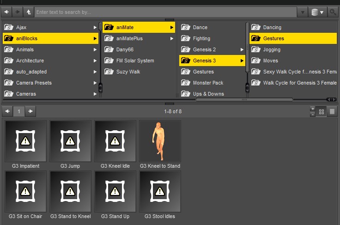Image resolution: width=340 pixels, height=225 pixels.
Task: Go to next results page
Action: tap(30, 111)
